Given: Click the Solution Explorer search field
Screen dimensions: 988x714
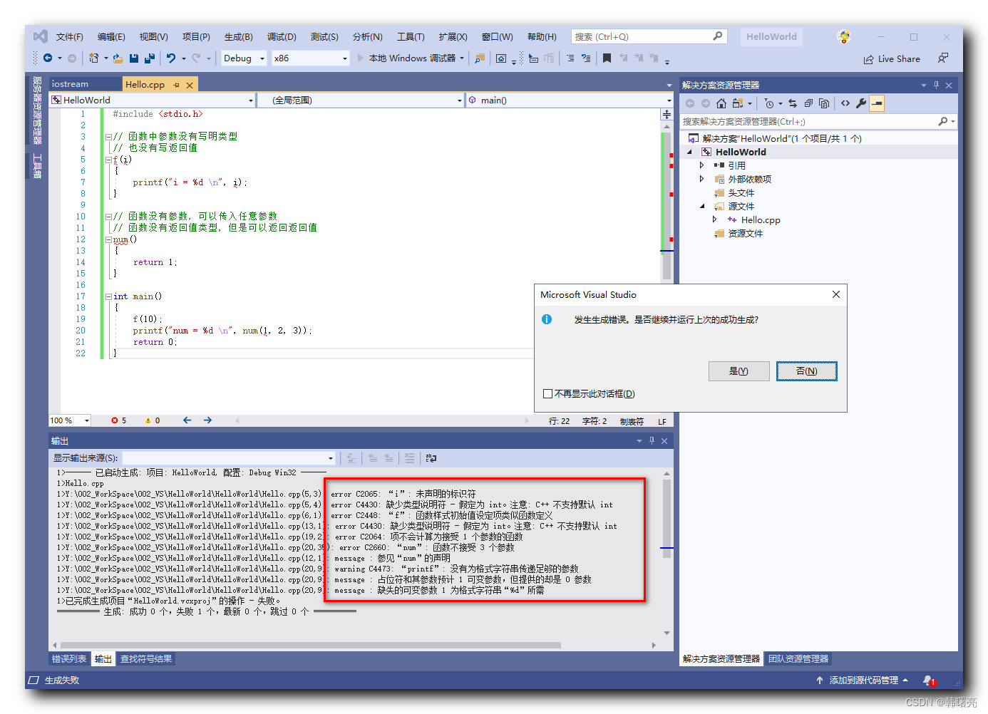Looking at the screenshot, I should [x=818, y=122].
